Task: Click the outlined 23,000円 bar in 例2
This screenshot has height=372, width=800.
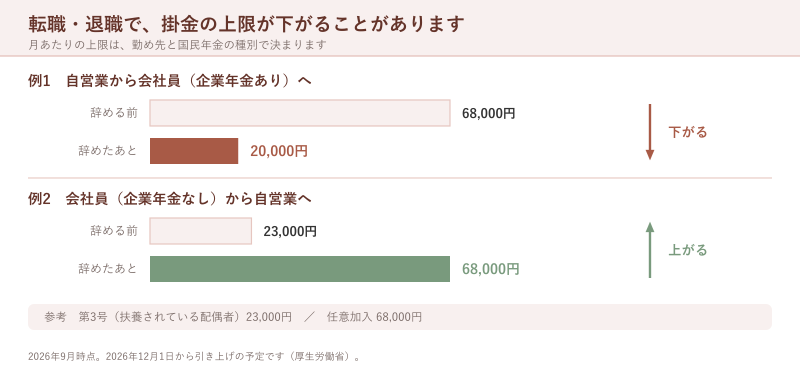Action: [200, 231]
